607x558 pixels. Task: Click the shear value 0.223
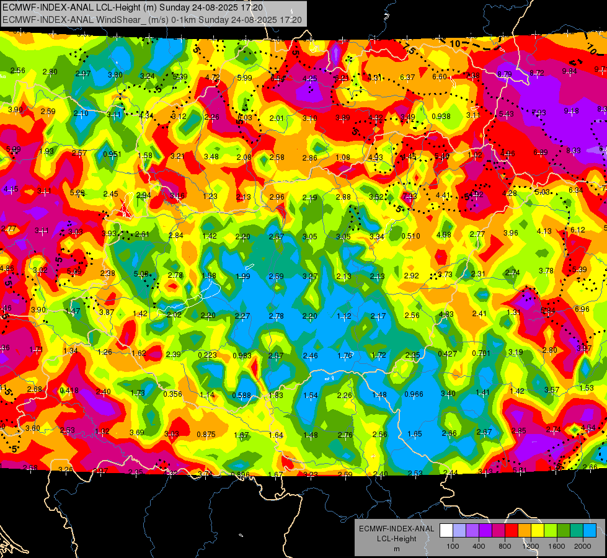[208, 355]
